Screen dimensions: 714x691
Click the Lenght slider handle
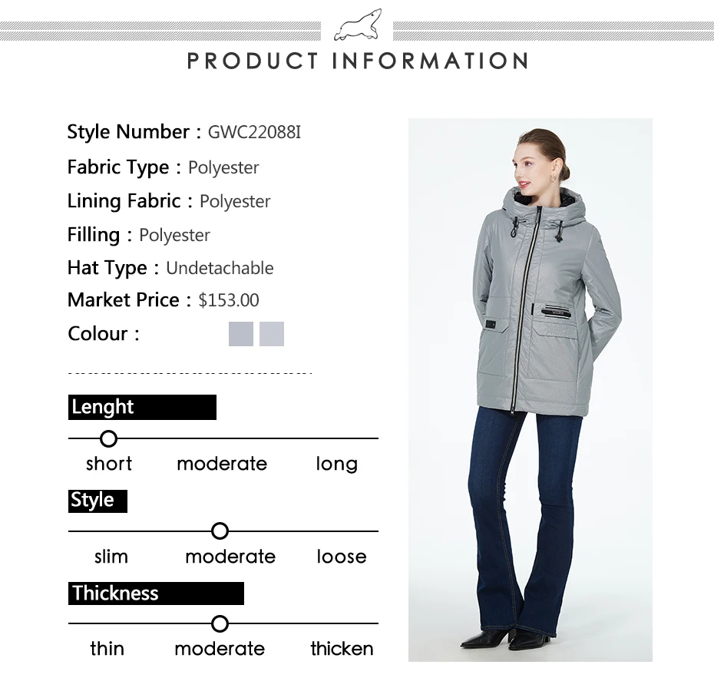(108, 438)
